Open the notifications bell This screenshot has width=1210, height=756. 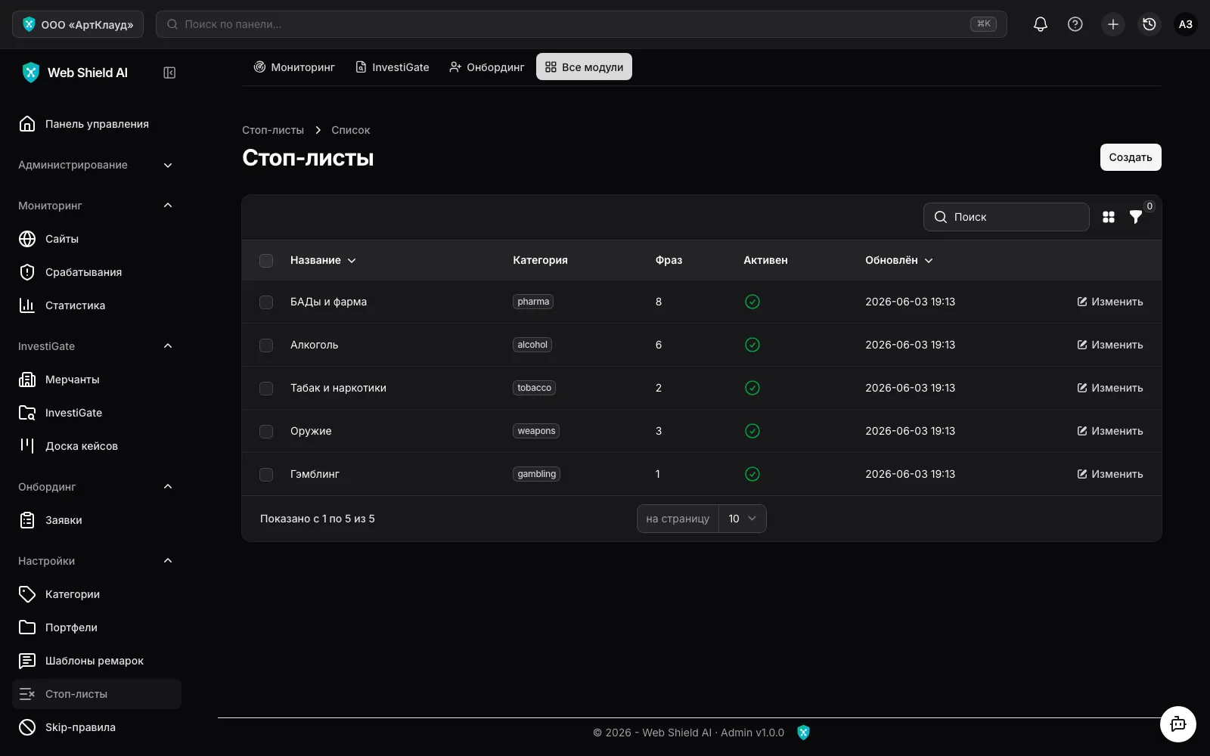coord(1040,24)
